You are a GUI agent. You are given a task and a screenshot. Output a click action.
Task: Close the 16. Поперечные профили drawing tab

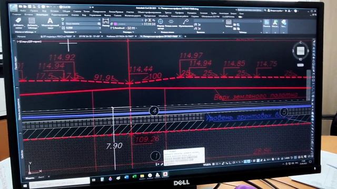coord(180,36)
